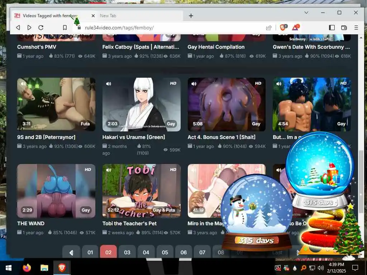Select the highlighted pagination page 02
The width and height of the screenshot is (367, 275).
(x=108, y=252)
